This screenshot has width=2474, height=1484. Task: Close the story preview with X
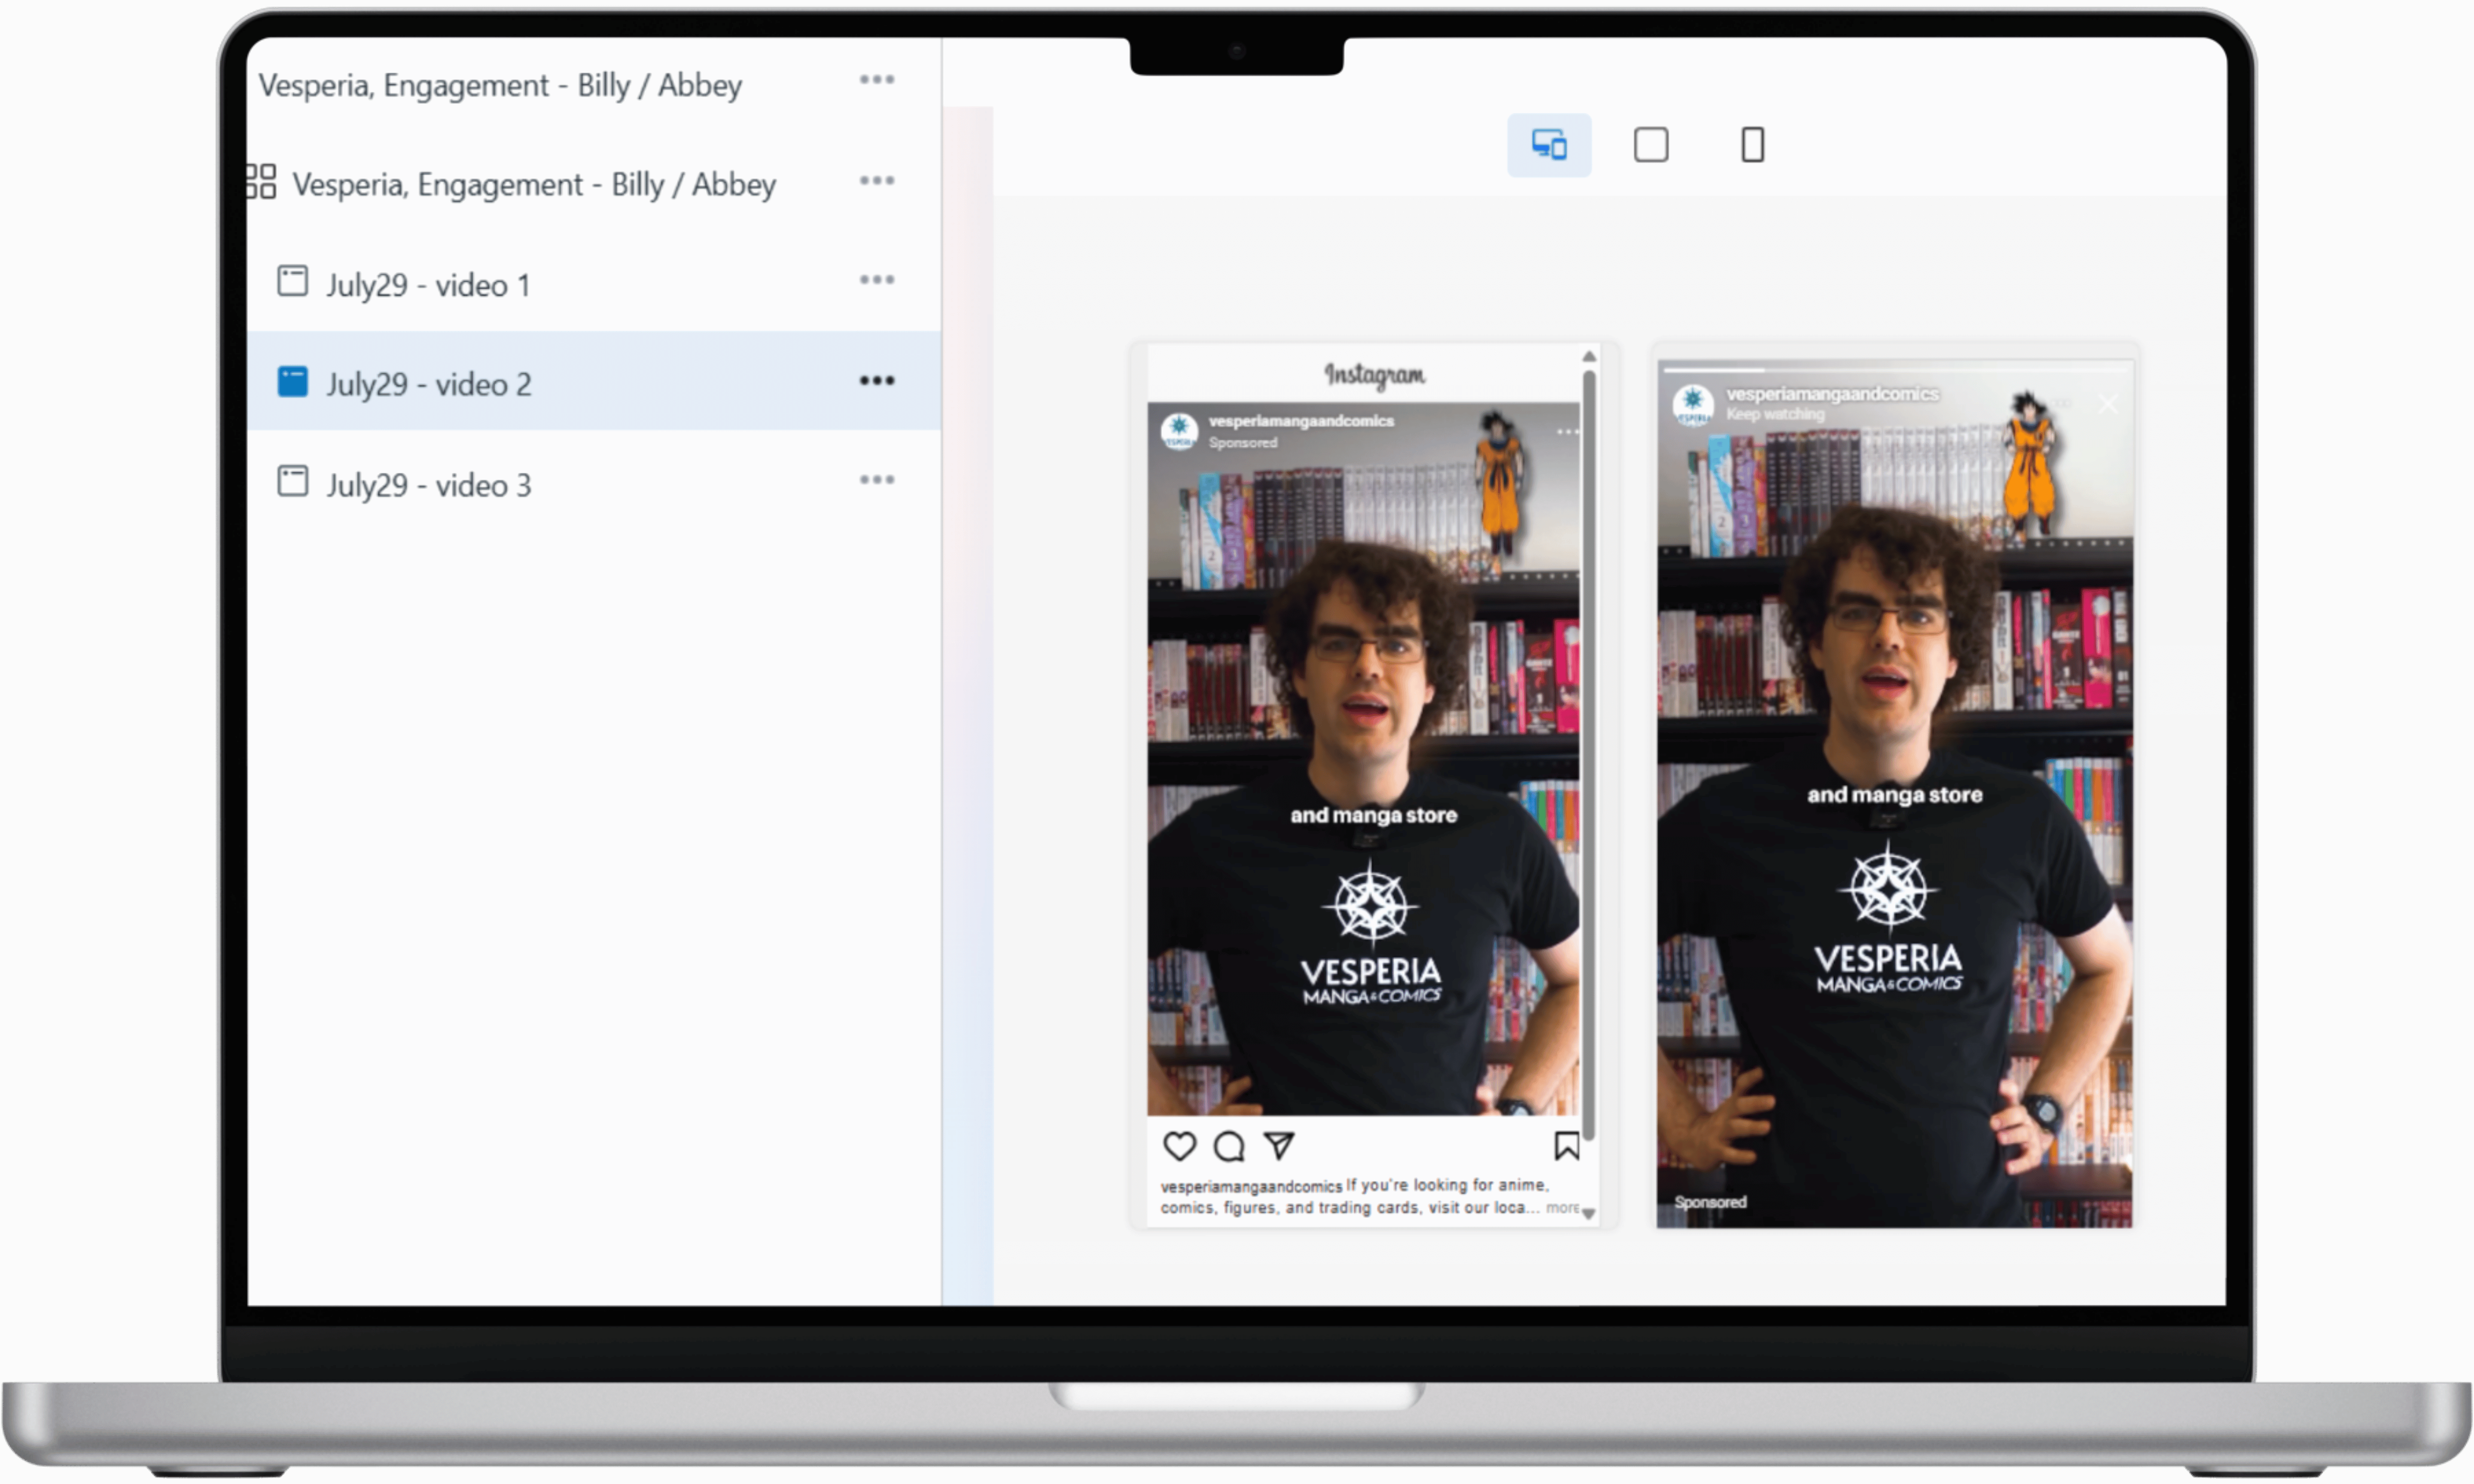pos(2108,404)
